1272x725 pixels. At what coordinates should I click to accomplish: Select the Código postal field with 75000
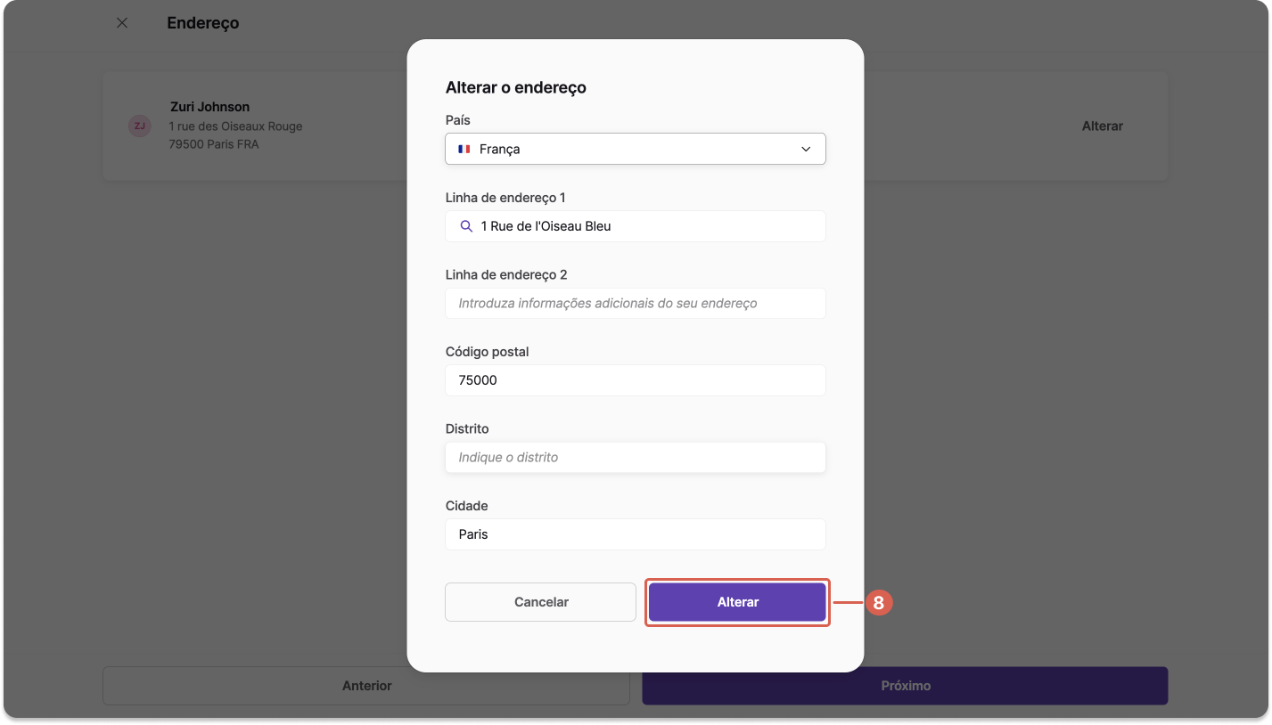click(x=636, y=380)
